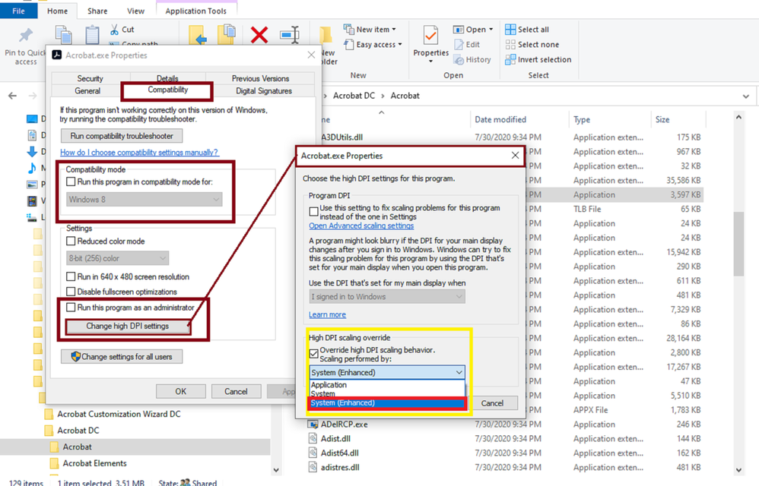The width and height of the screenshot is (759, 486).
Task: Open the Windows 8 compatibility dropdown
Action: tap(144, 200)
